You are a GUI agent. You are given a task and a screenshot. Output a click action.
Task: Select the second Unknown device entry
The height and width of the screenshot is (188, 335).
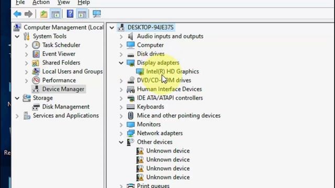tap(168, 160)
